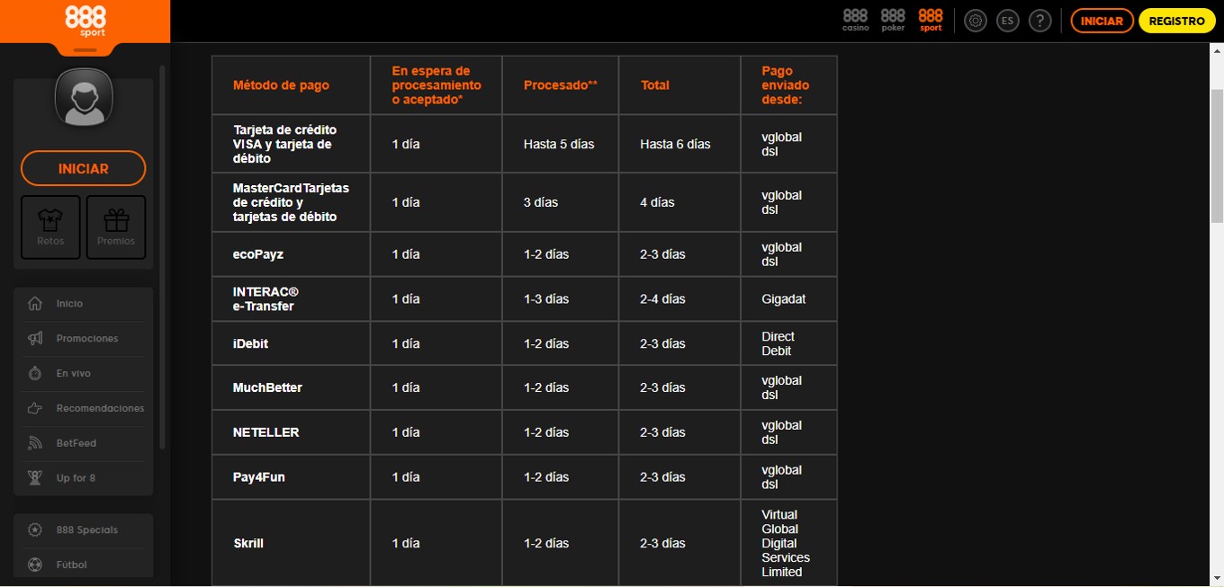Click the football icon beside Fútbol

(x=35, y=565)
